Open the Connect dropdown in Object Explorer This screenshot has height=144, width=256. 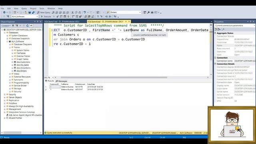6,26
